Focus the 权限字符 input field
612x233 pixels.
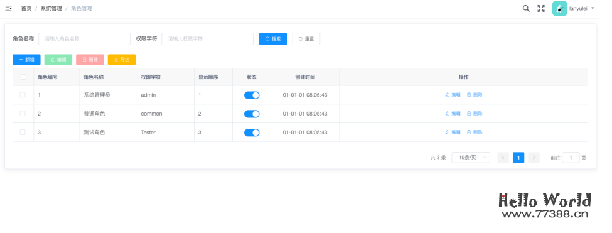pos(207,39)
